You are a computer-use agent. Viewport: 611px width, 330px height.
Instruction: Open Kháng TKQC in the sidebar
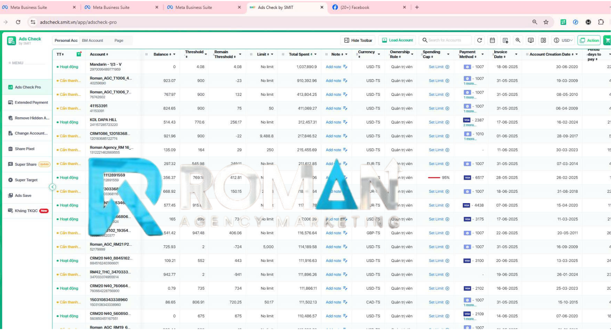27,211
